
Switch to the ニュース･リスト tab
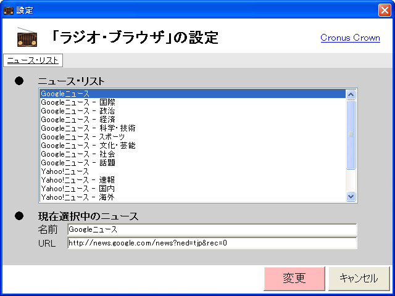tap(33, 60)
